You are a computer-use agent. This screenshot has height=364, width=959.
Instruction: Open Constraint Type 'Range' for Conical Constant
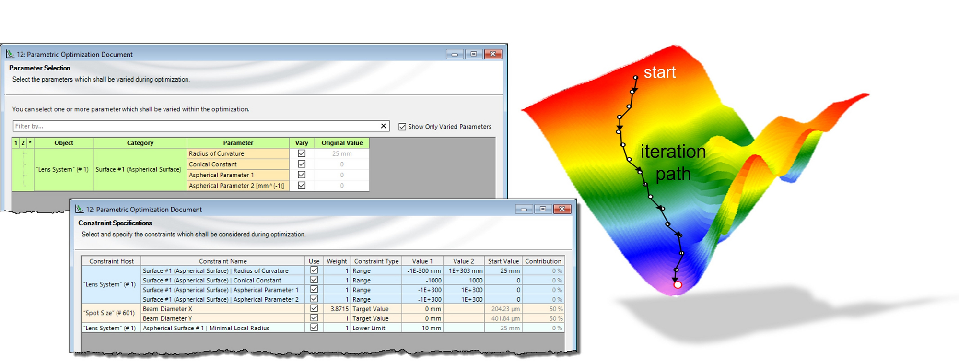coord(376,280)
